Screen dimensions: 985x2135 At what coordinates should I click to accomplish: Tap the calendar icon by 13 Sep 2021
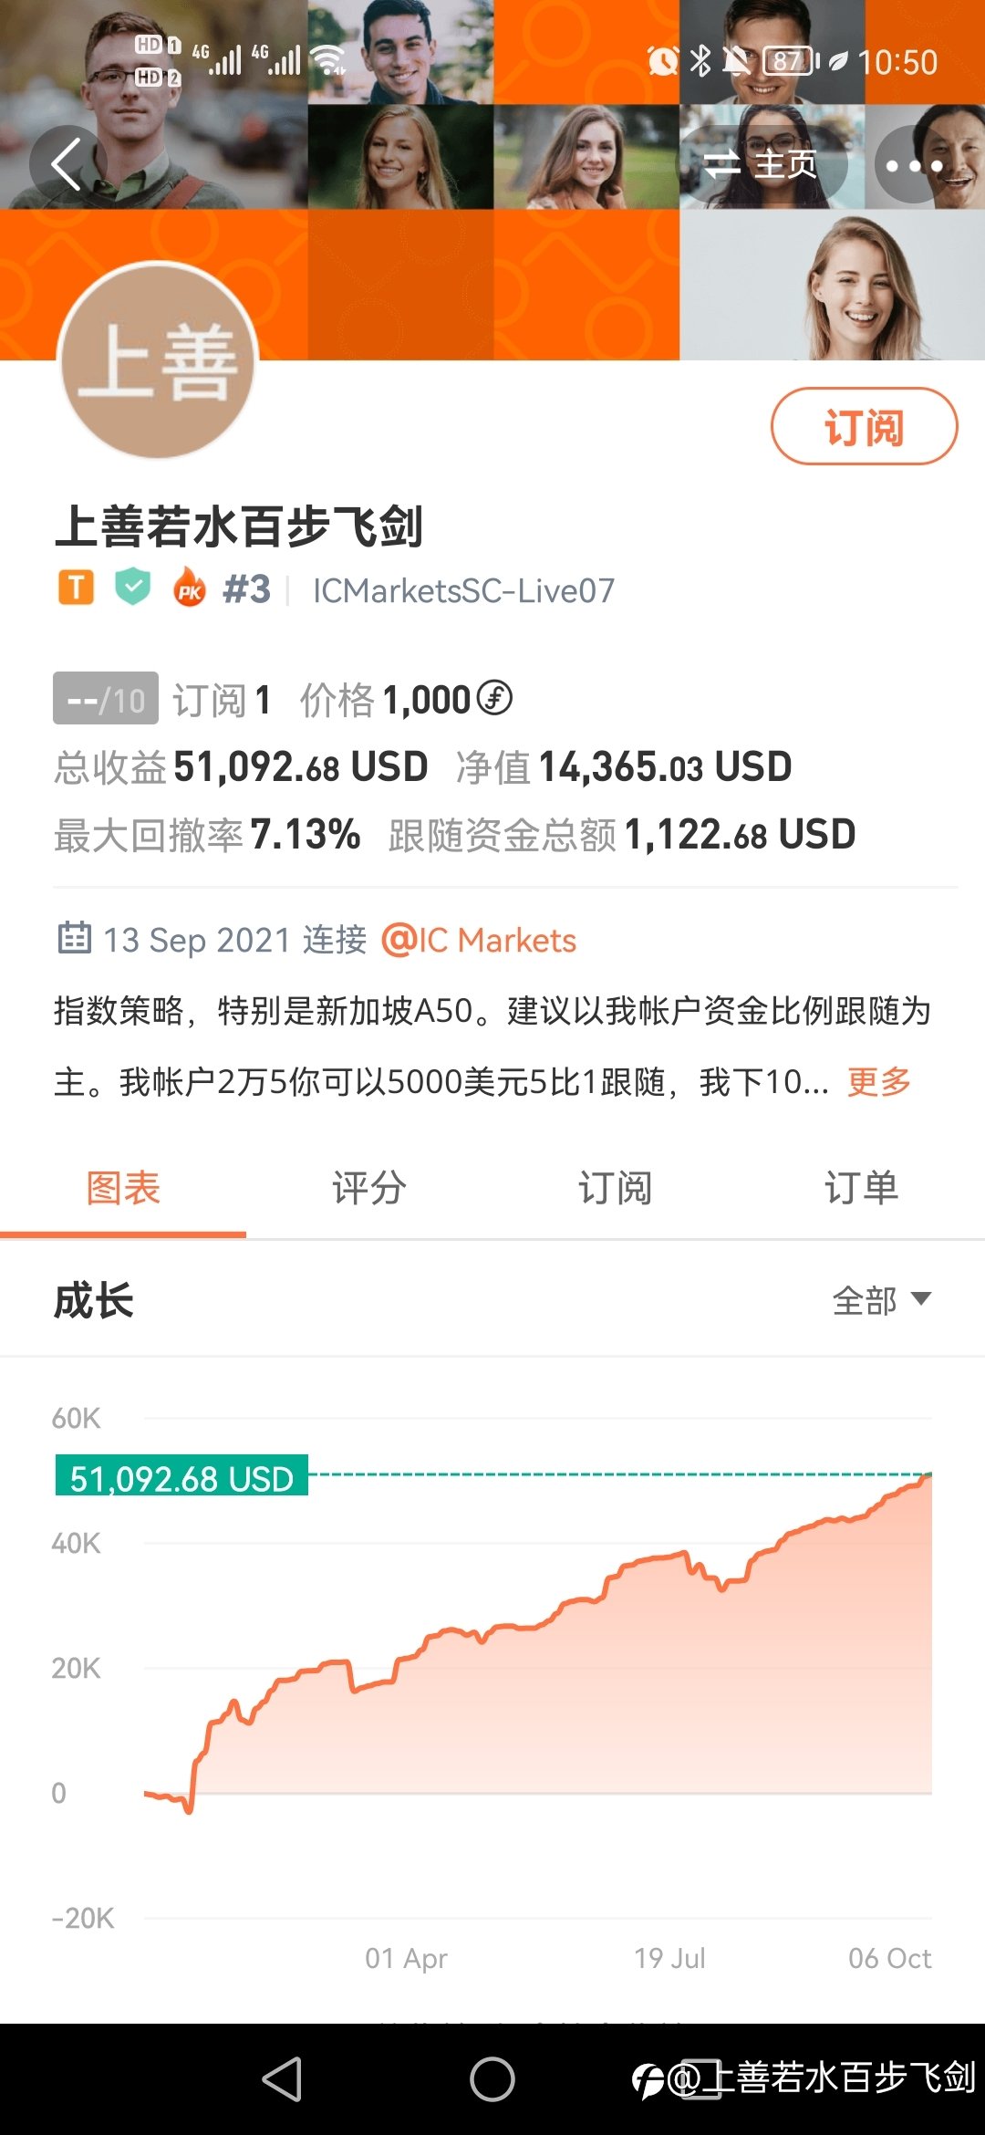75,938
